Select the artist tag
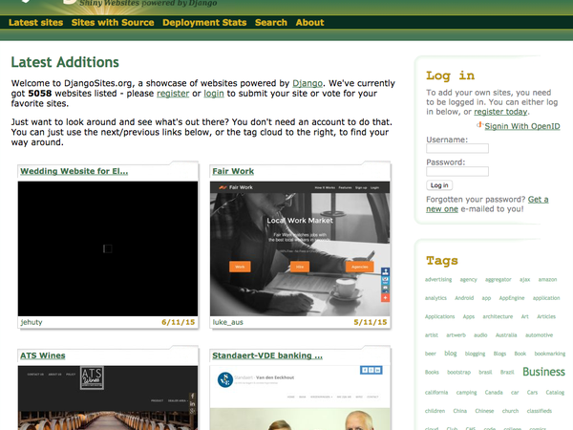This screenshot has width=573, height=430. pos(432,335)
